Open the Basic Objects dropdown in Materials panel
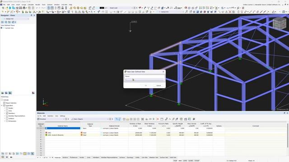Screen dimensions: 289x162 (108, 119)
